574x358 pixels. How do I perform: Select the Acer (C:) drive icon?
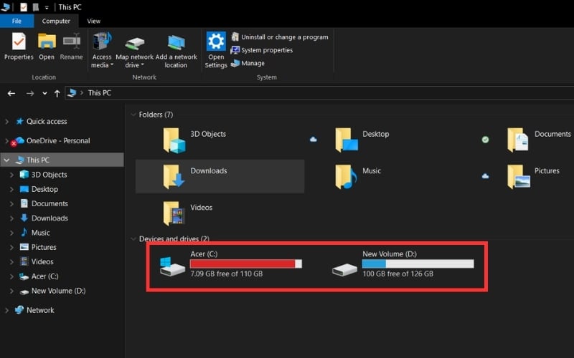172,267
